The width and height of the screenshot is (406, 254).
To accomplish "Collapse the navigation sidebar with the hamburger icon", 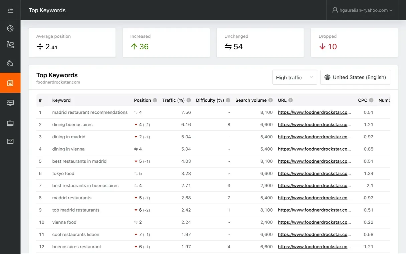I will click(10, 10).
